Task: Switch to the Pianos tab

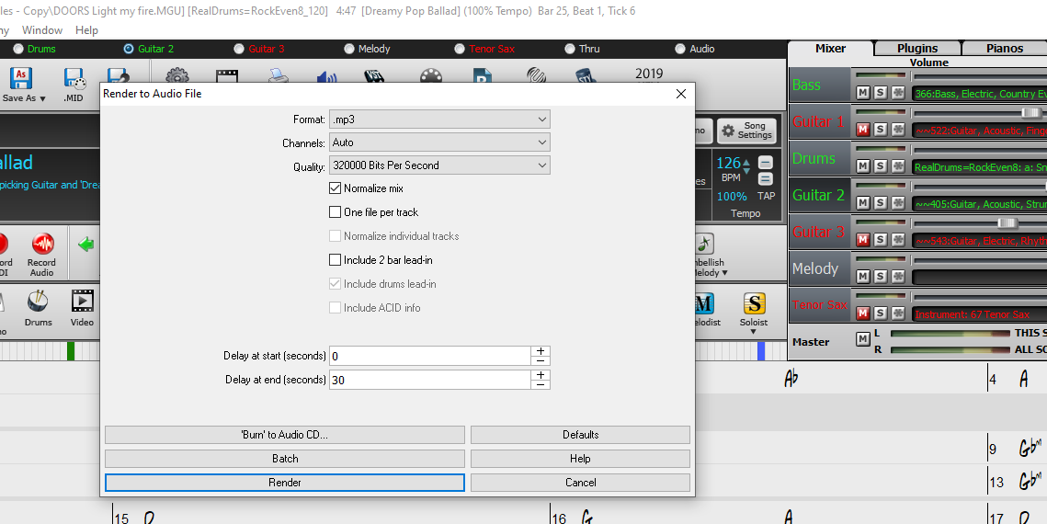Action: point(1005,48)
